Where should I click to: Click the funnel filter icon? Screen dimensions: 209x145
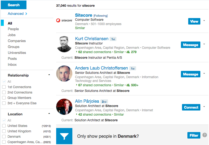point(64,136)
